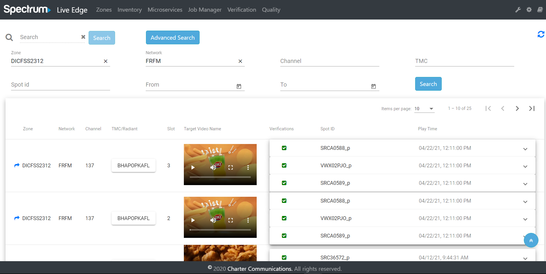The width and height of the screenshot is (546, 274).
Task: Click the Play Time column header
Action: (x=427, y=129)
